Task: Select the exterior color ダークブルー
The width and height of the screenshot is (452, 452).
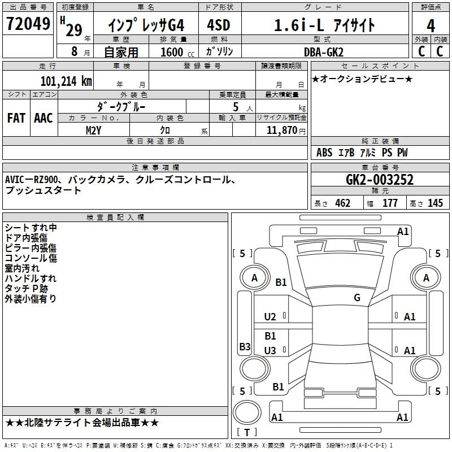Action: pos(121,107)
